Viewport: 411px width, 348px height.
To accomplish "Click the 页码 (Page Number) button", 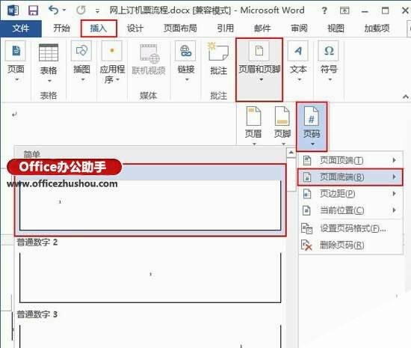I will coord(312,126).
